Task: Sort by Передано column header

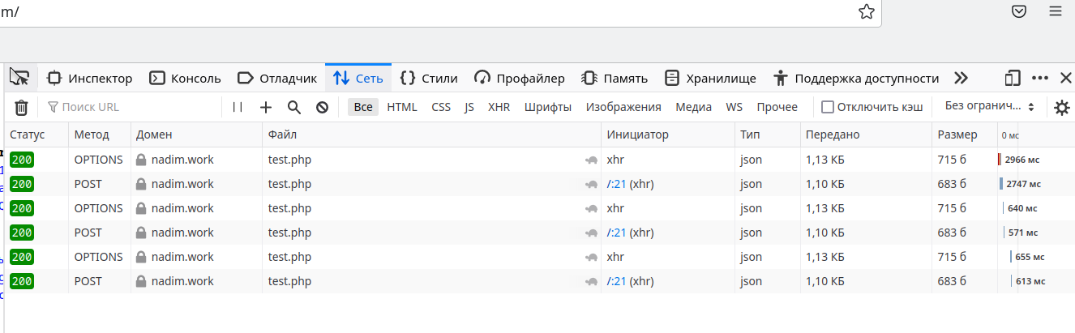Action: pos(867,134)
